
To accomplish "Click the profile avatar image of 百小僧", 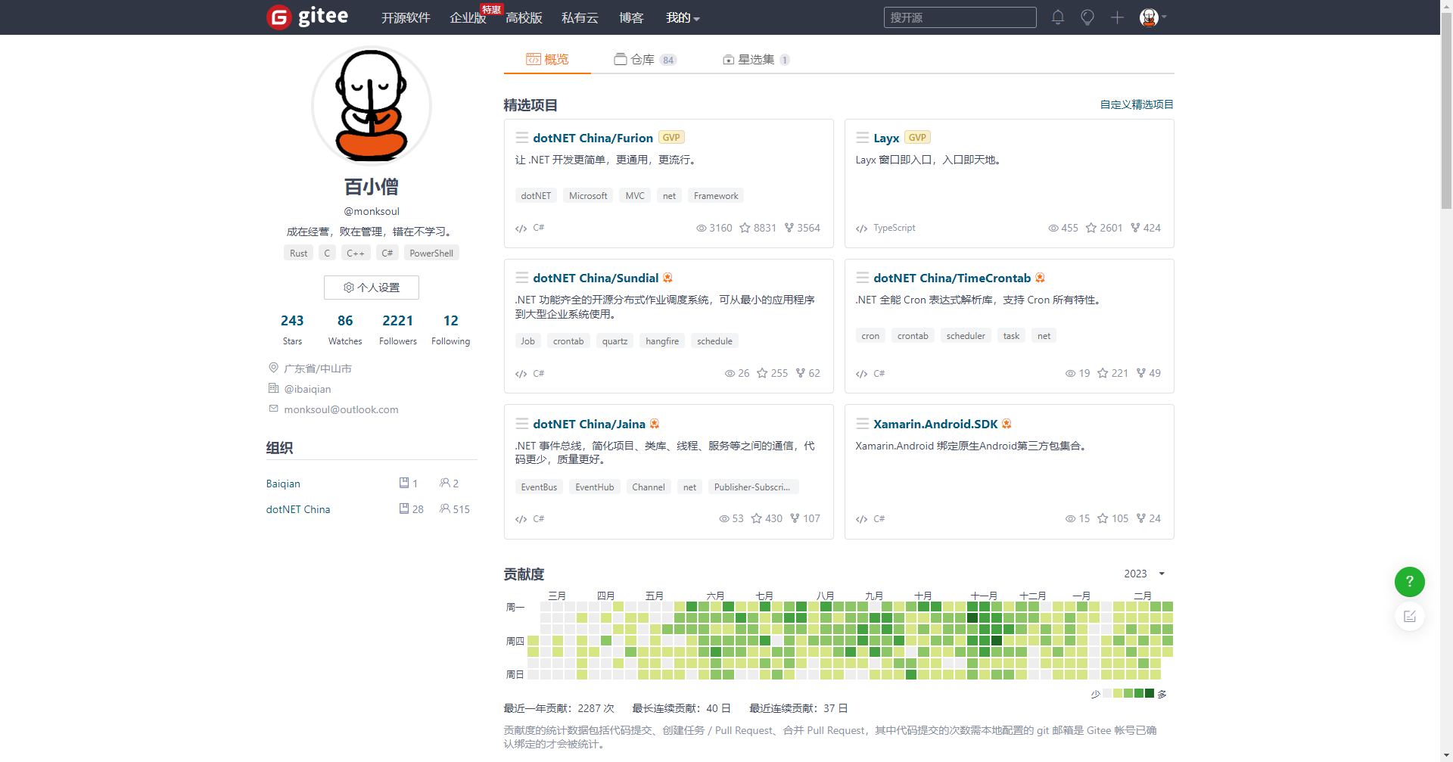I will 372,105.
